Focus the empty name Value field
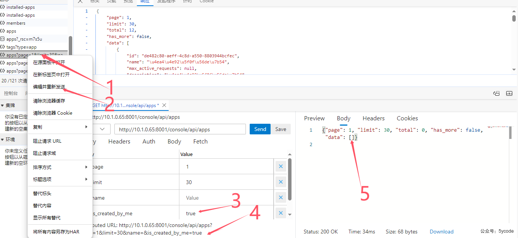Screen dimensions: 518x238 pos(227,198)
